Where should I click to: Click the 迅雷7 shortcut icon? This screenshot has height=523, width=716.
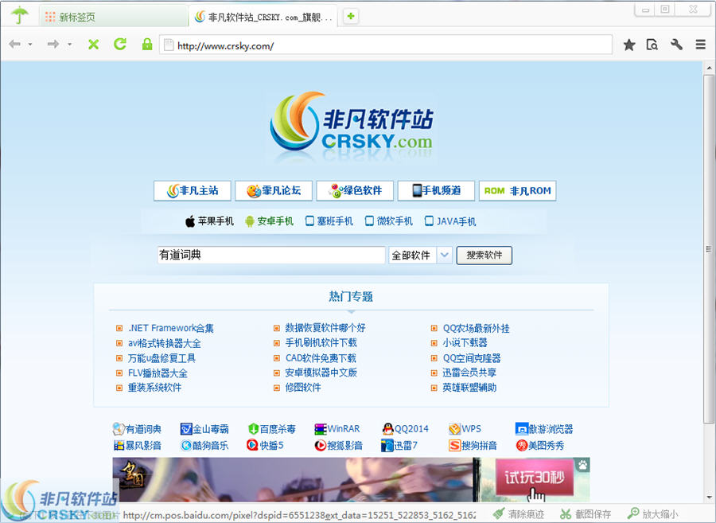pos(387,445)
